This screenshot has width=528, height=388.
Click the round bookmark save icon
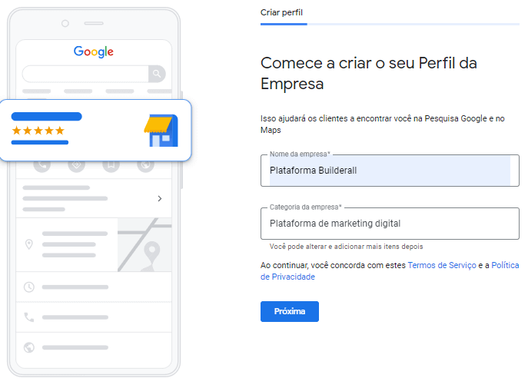point(111,165)
